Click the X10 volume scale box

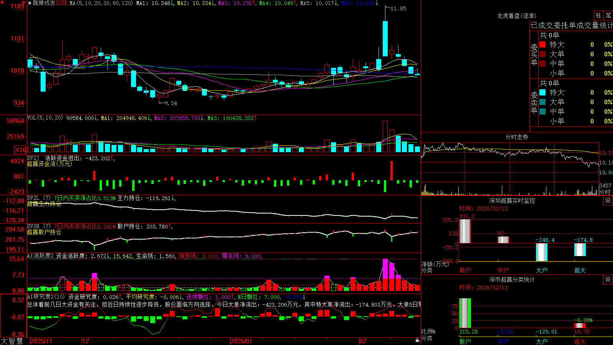point(21,150)
